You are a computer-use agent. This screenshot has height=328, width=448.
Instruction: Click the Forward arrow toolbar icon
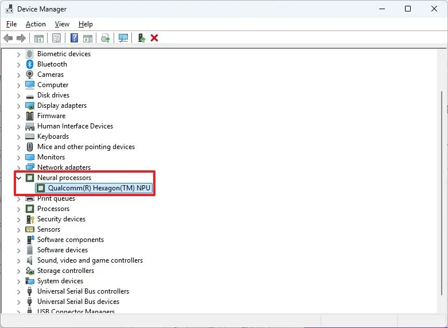[21, 38]
